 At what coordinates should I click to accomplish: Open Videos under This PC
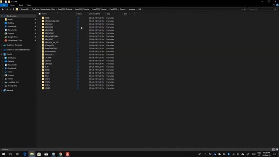[x=10, y=78]
